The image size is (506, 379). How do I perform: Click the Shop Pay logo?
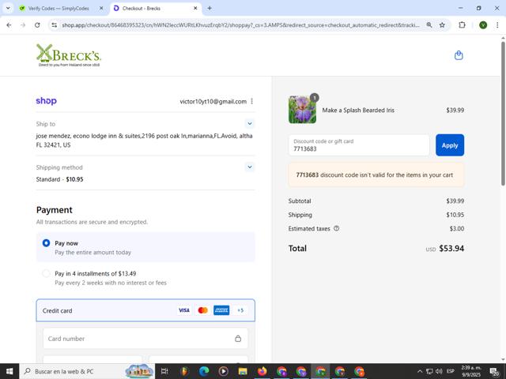pyautogui.click(x=46, y=101)
